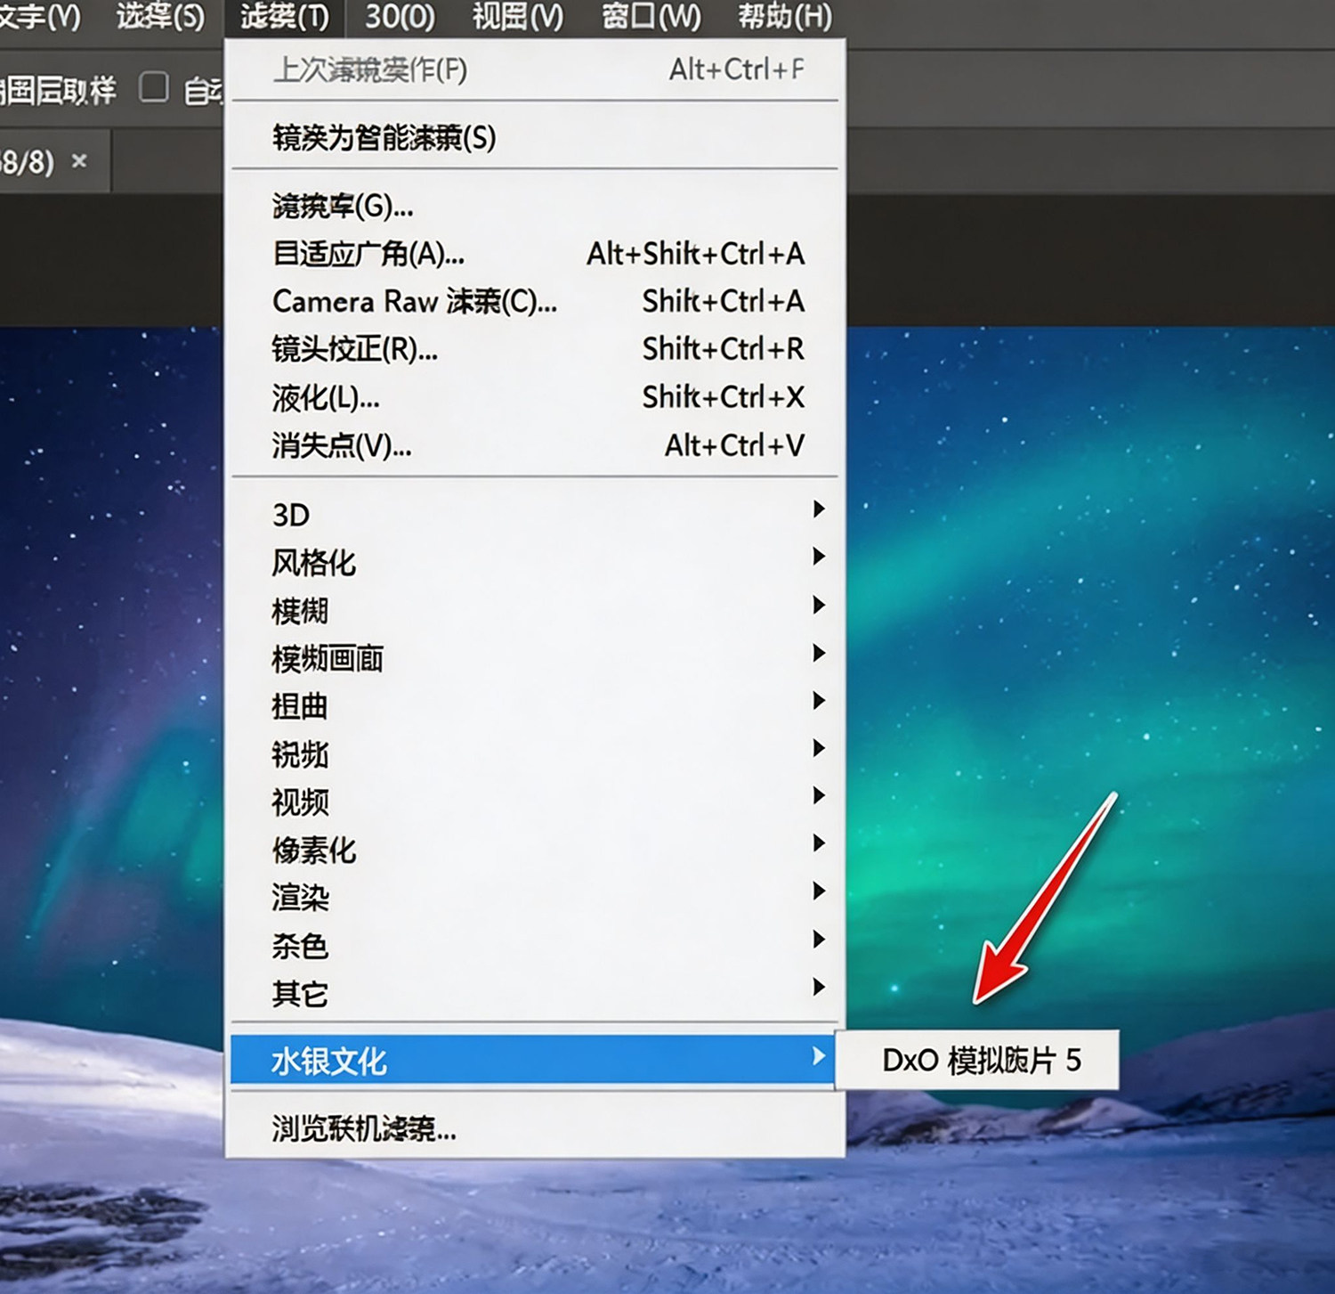Expand the 风格化 submenu
This screenshot has width=1335, height=1294.
point(534,562)
